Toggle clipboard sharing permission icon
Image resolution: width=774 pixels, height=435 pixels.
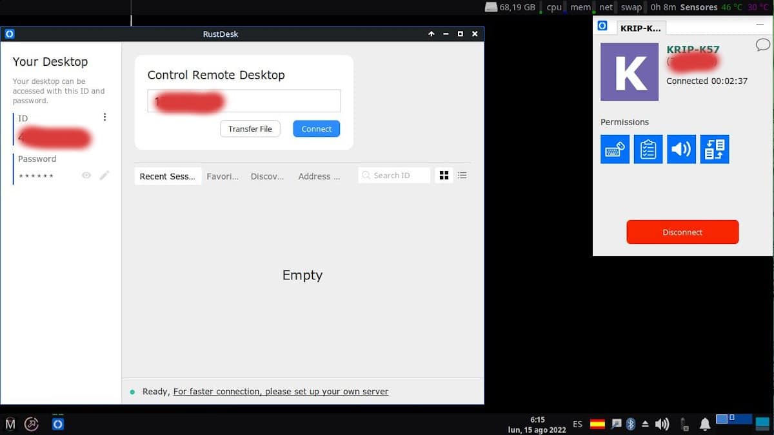click(648, 149)
